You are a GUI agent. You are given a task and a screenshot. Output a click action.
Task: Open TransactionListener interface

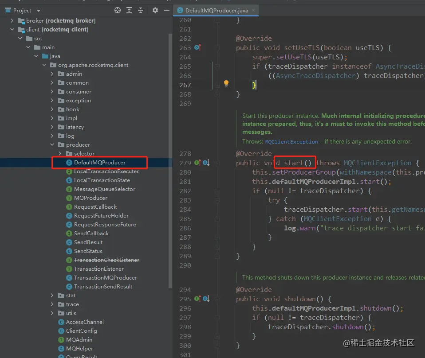95,268
